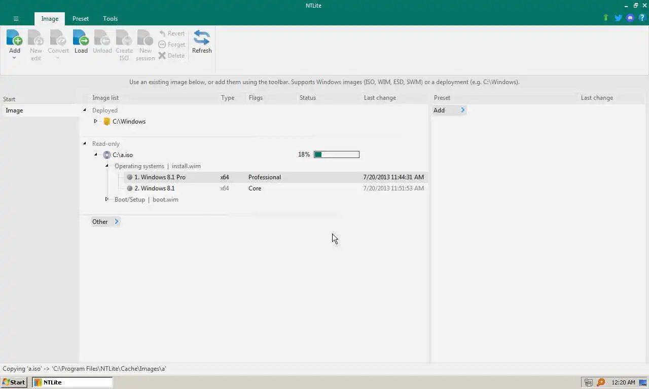Select the Windows 8.1 Pro row
This screenshot has width=649, height=389.
pos(275,177)
